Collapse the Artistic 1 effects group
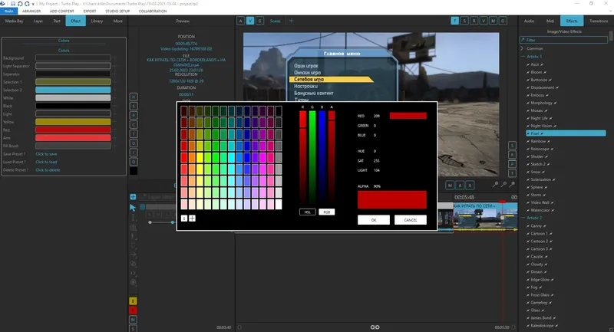614x332 pixels. [x=523, y=57]
